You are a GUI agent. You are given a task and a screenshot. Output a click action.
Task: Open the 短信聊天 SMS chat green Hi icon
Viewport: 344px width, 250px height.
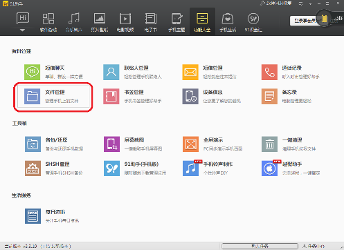click(x=32, y=72)
